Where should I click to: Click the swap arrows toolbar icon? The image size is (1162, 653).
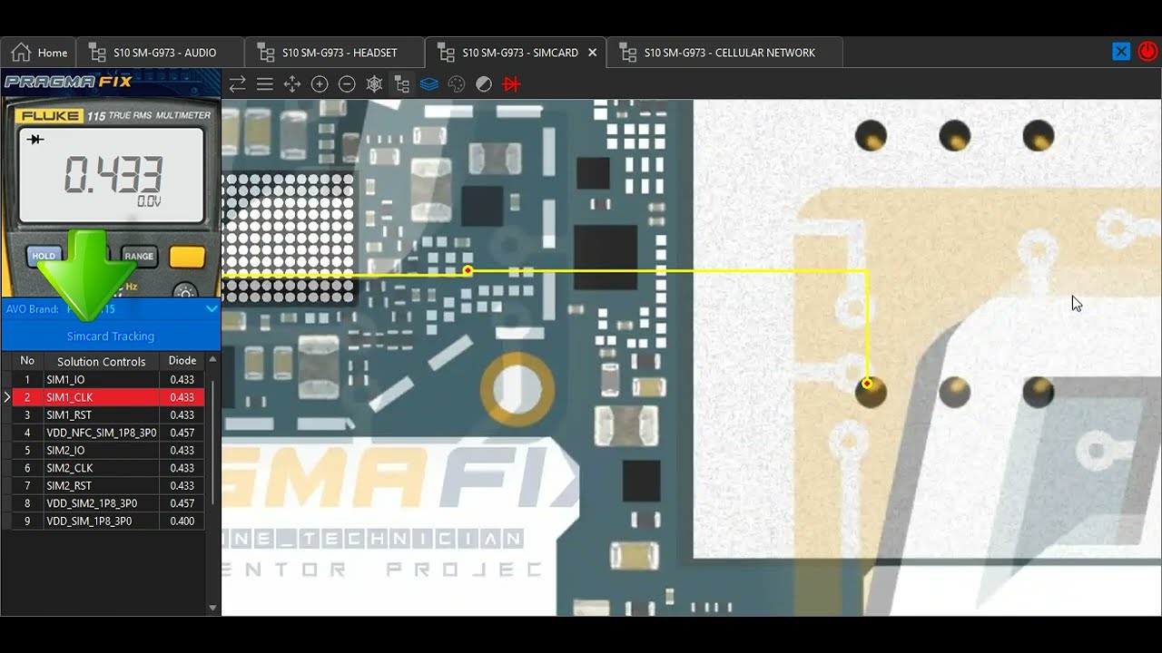237,84
